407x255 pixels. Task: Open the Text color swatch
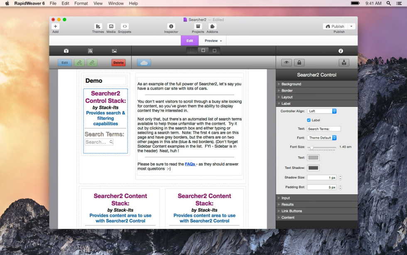point(313,158)
